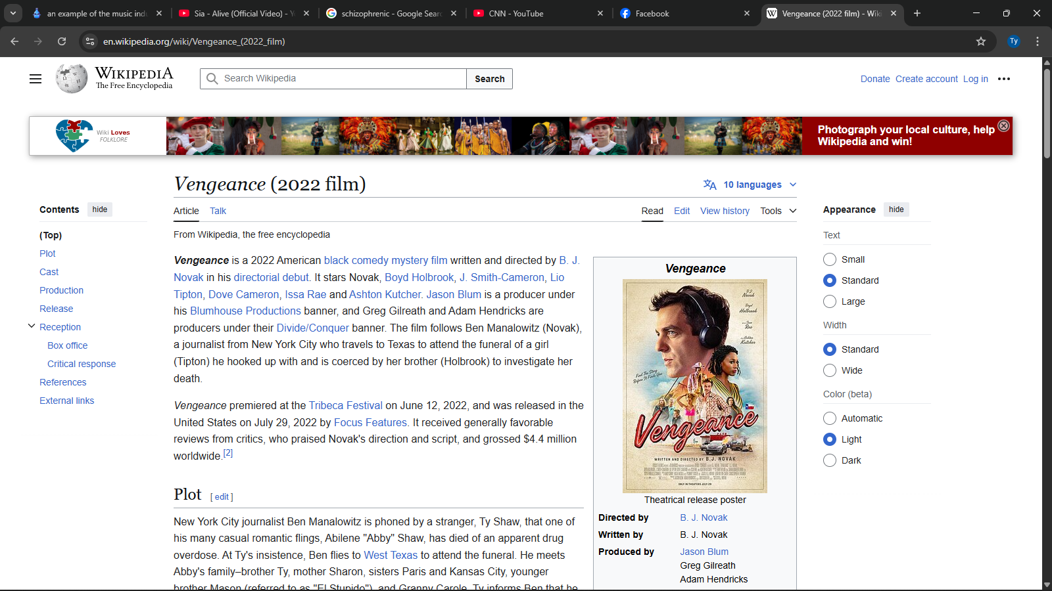The width and height of the screenshot is (1052, 591).
Task: Close the CNN - YouTube tab
Action: (600, 13)
